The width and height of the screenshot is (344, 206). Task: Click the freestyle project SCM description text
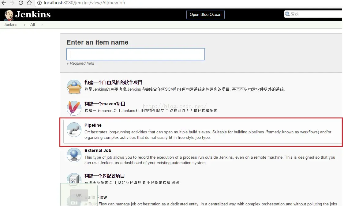pos(185,89)
